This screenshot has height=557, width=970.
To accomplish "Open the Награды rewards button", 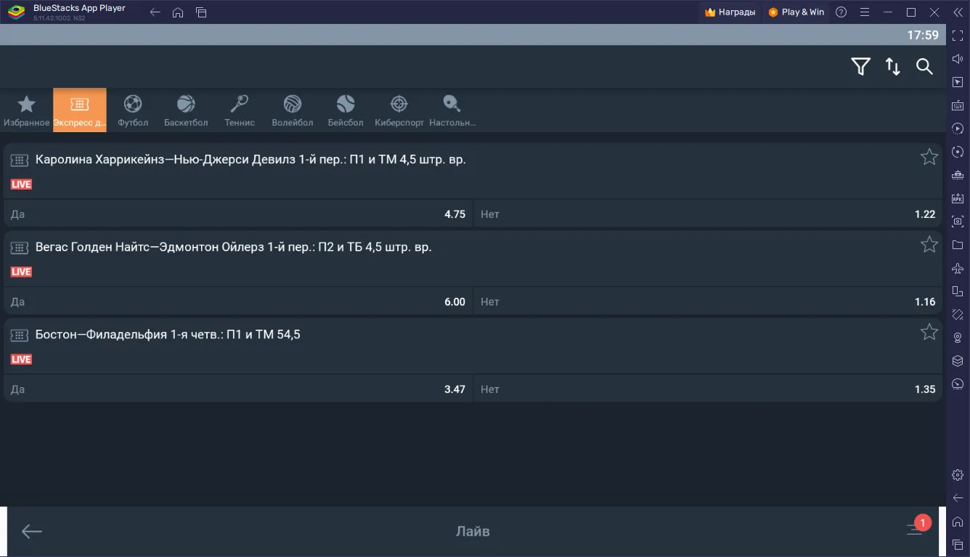I will click(730, 12).
